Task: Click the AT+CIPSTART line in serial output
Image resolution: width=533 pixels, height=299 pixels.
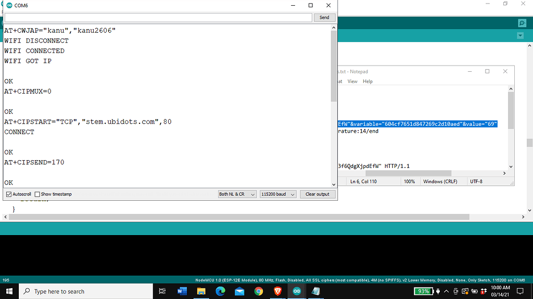Action: coord(87,122)
